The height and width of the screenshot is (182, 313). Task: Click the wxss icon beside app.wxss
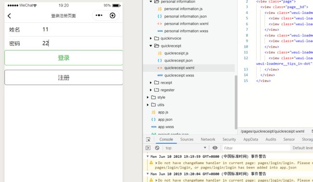[154, 127]
